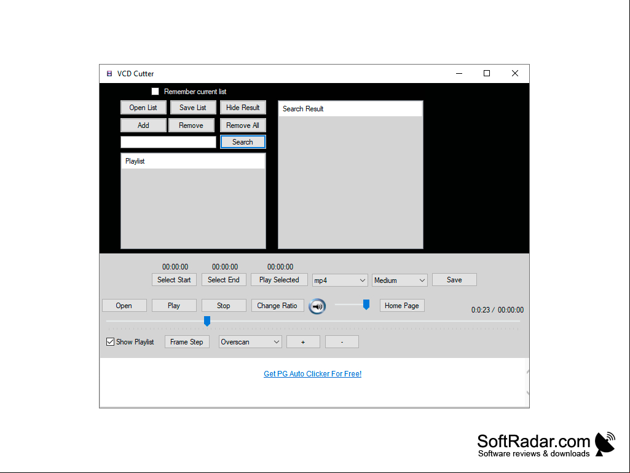This screenshot has height=473, width=630.
Task: Open the Medium quality dropdown
Action: (400, 280)
